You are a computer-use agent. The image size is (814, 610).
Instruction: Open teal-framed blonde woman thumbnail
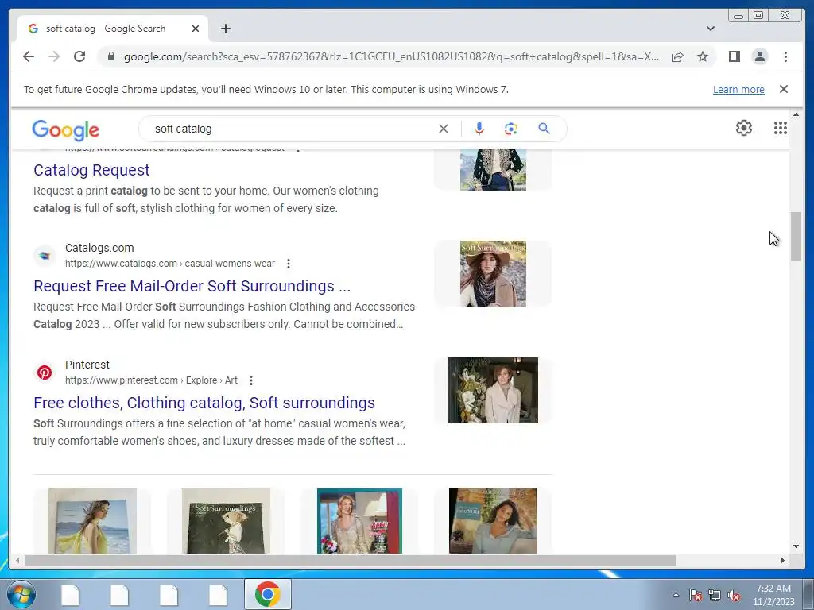tap(359, 521)
